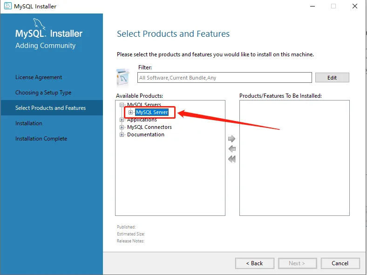
Task: Click the MySQL dolphin logo in sidebar
Action: [39, 24]
